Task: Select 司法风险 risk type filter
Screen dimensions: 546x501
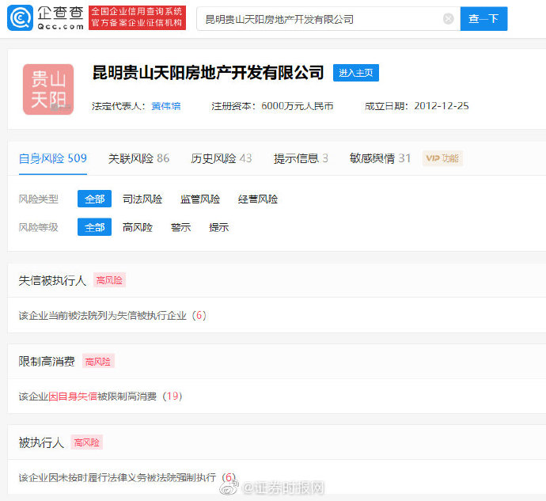Action: tap(142, 199)
